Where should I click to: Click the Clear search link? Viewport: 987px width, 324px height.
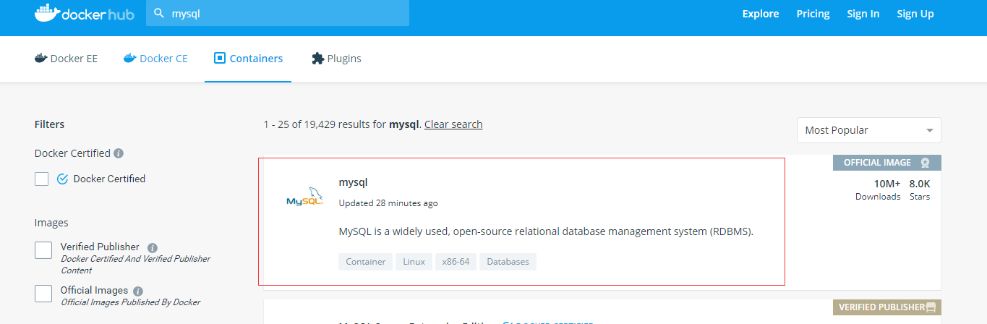[x=453, y=124]
